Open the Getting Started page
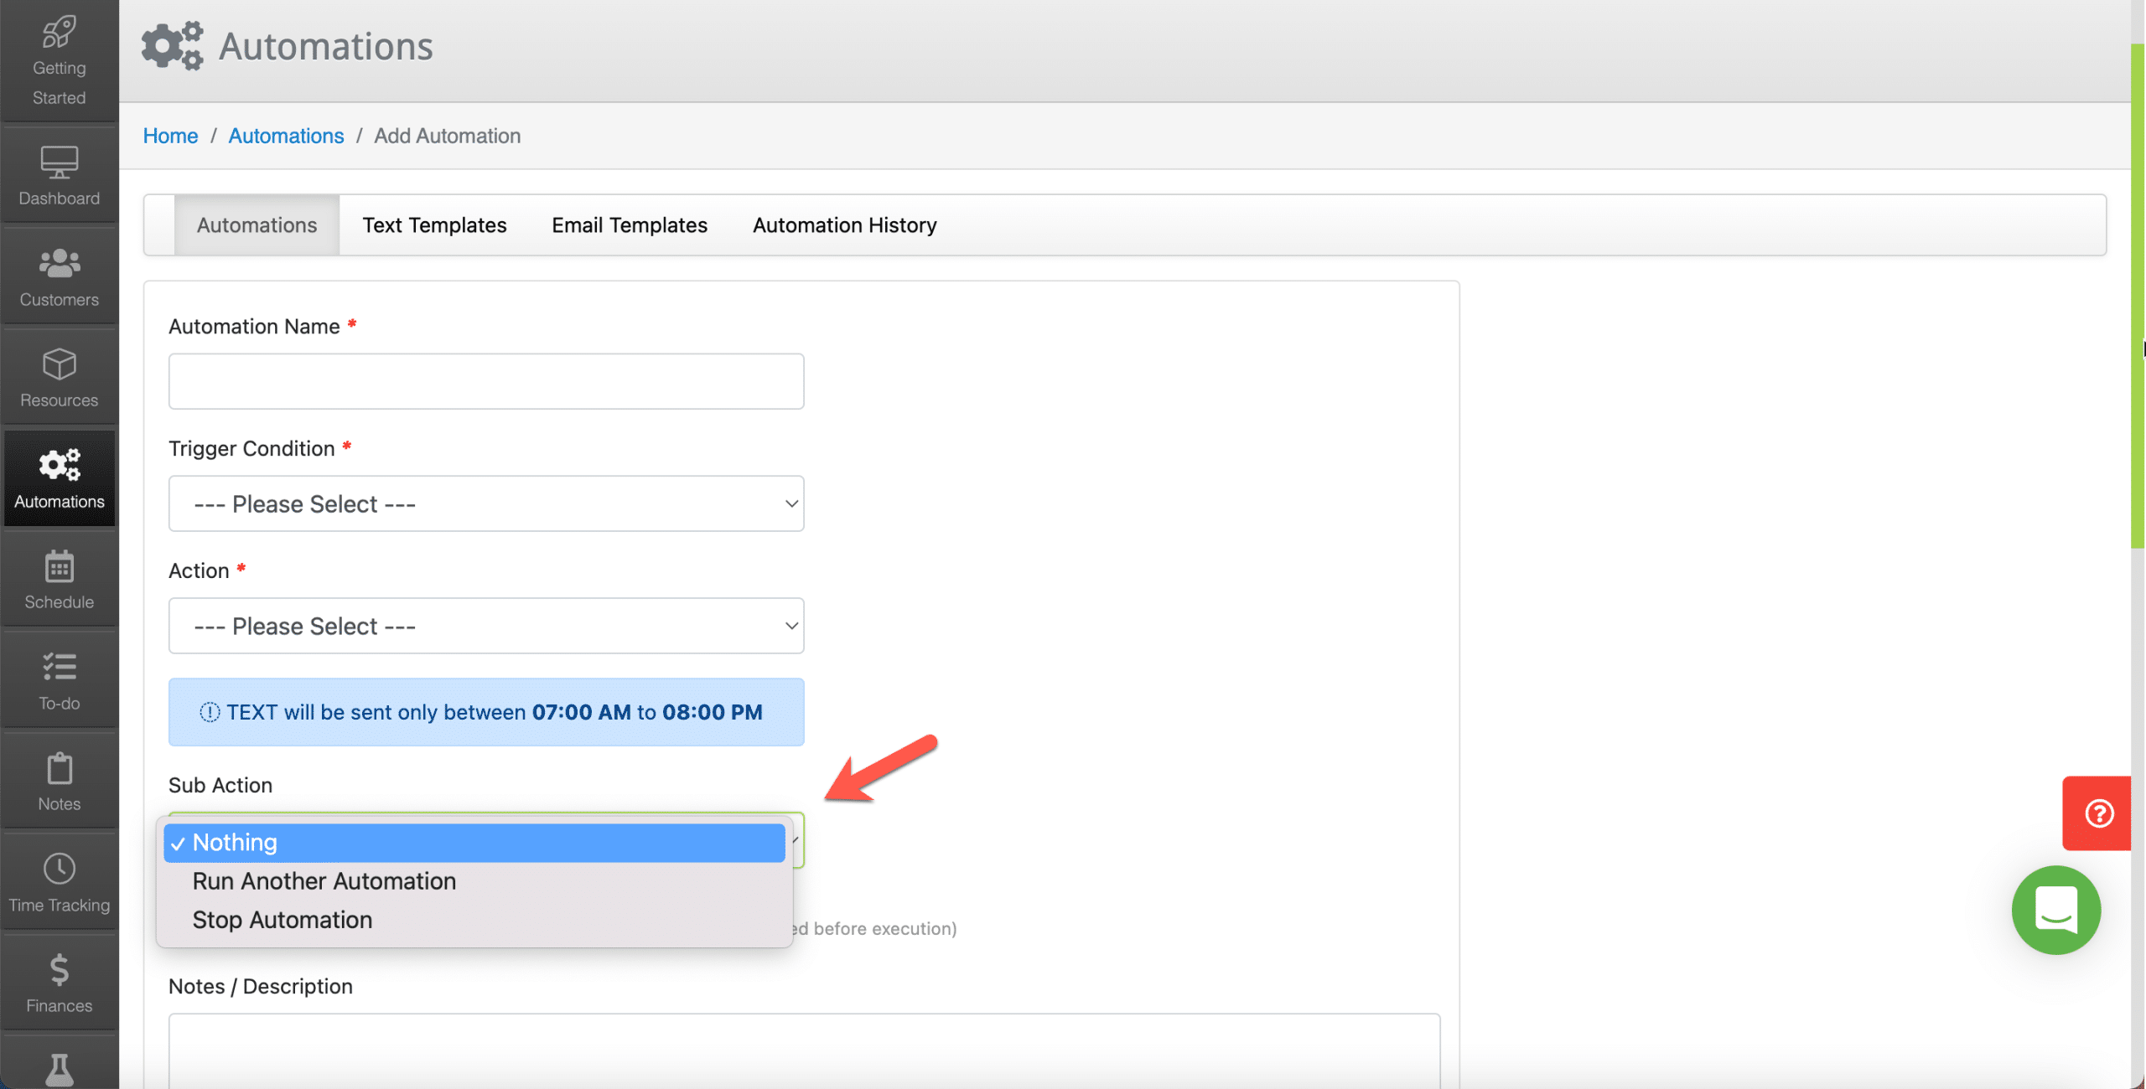This screenshot has height=1089, width=2146. pyautogui.click(x=59, y=59)
